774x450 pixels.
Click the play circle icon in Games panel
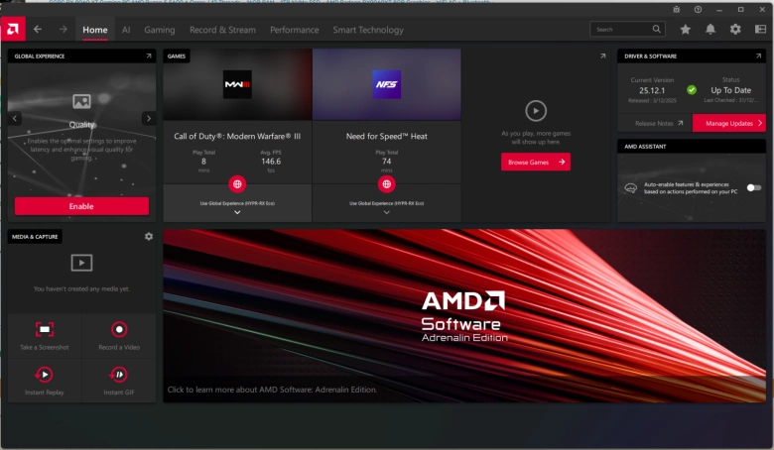pyautogui.click(x=536, y=111)
